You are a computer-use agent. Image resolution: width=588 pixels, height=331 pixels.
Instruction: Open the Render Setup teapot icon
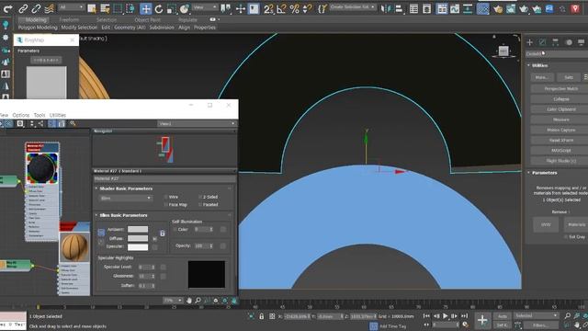click(498, 8)
